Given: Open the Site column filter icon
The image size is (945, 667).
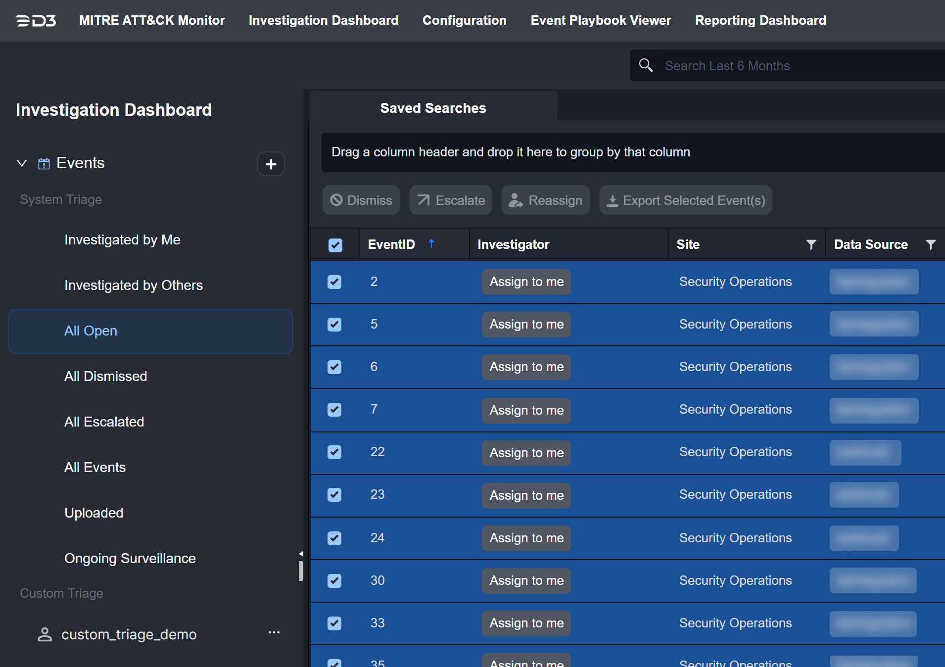Looking at the screenshot, I should tap(811, 244).
